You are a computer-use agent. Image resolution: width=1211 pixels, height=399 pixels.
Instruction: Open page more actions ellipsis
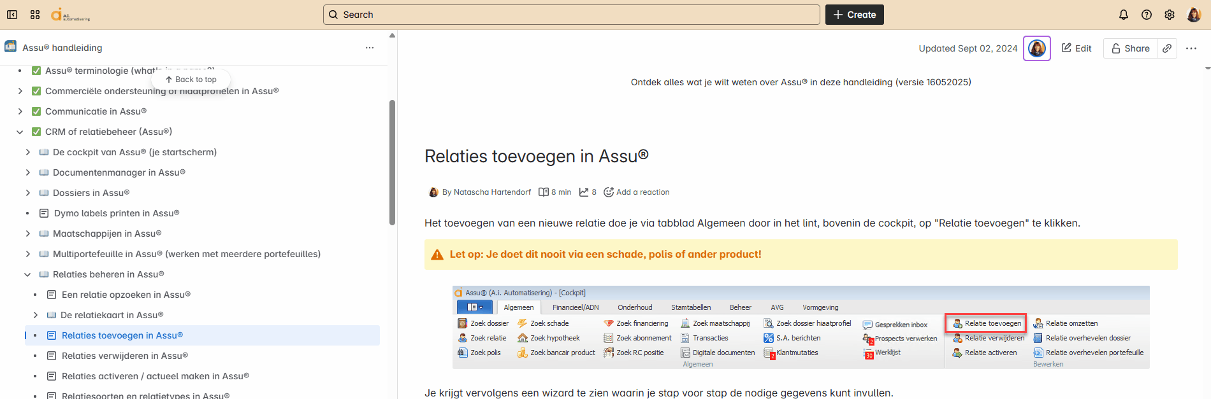point(1191,48)
